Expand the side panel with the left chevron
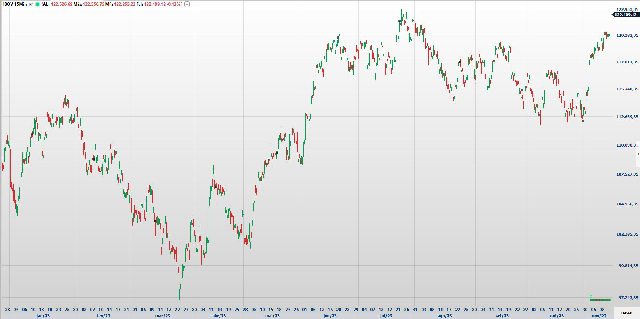 pos(638,154)
